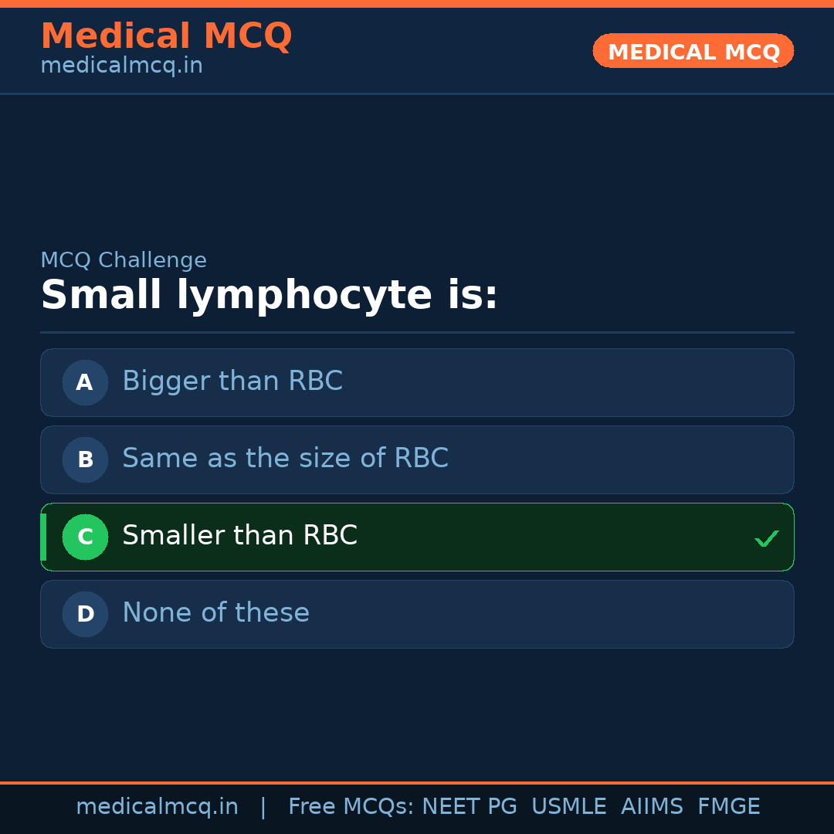
Task: Visit medicalmcq.in link under header title
Action: [121, 66]
